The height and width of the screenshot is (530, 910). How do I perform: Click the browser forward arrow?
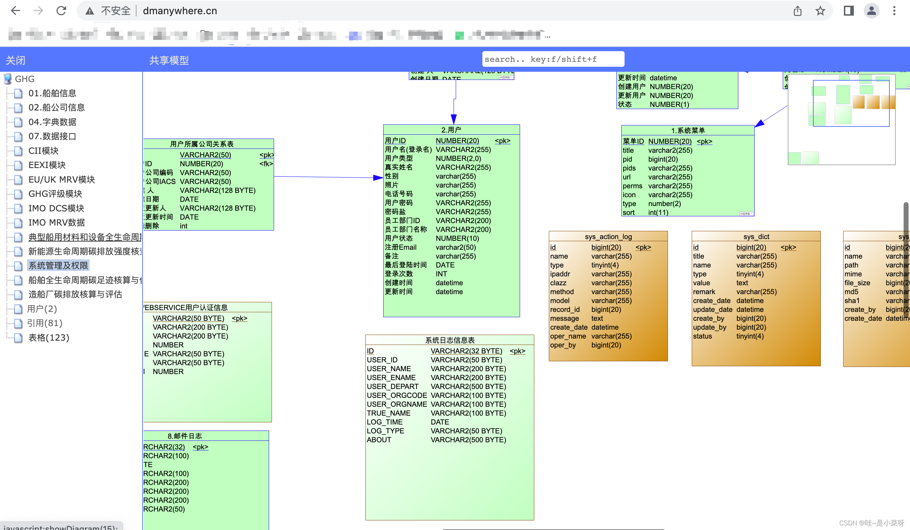click(38, 11)
